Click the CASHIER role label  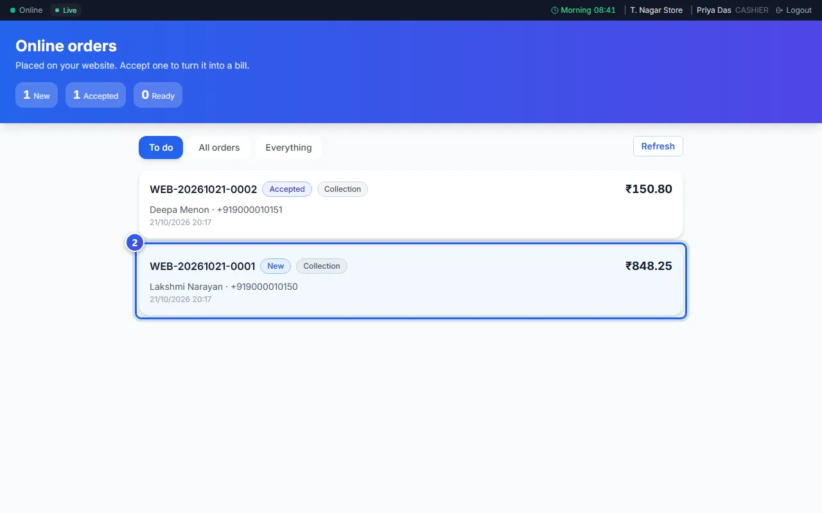(752, 10)
